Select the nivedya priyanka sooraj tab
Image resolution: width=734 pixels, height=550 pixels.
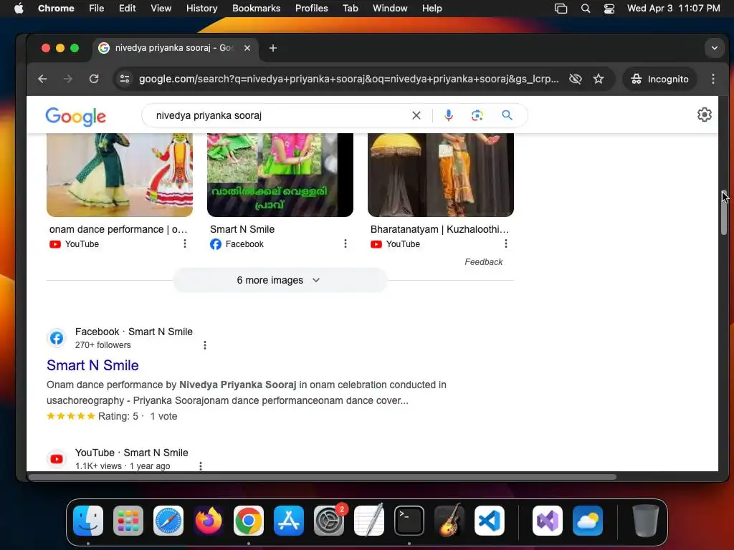pos(173,48)
